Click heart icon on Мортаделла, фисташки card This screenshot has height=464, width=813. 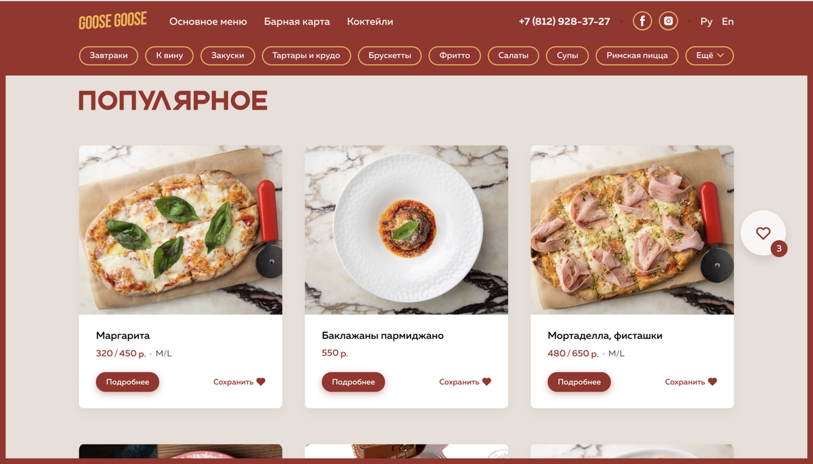tap(712, 382)
